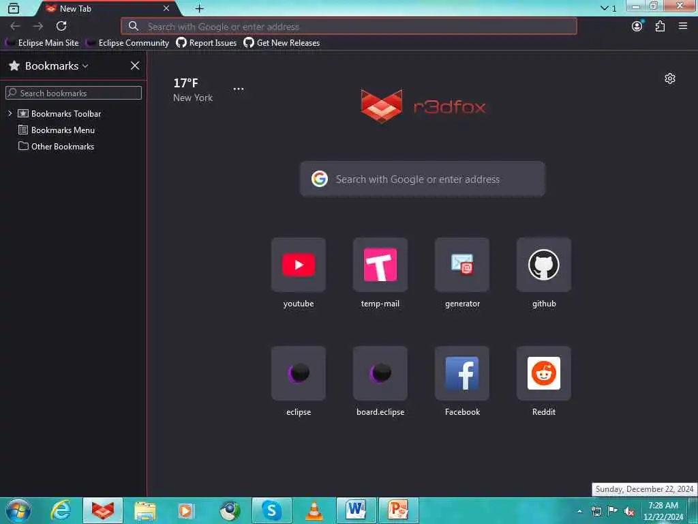Screen dimensions: 698x524
Task: Open the Facebook shortcut tile
Action: 462,373
